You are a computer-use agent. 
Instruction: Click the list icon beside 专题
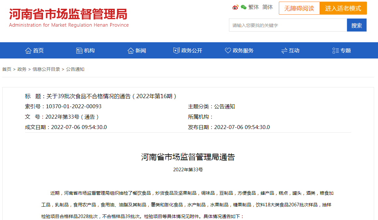tap(335, 50)
